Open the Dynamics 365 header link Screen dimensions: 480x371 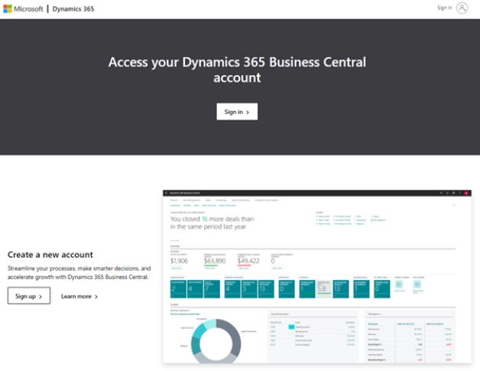73,8
